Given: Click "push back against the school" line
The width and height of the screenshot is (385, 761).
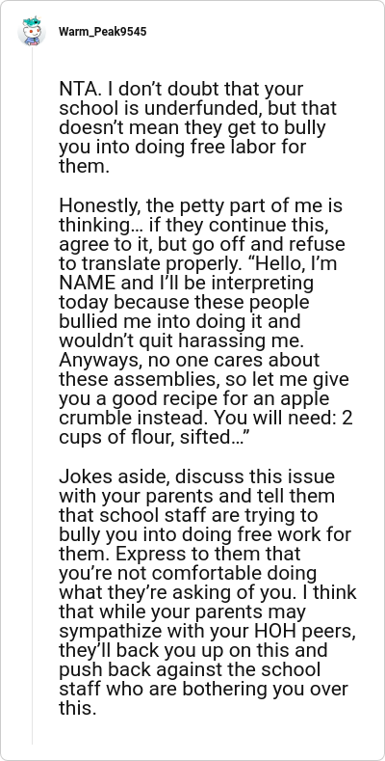Looking at the screenshot, I should click(x=190, y=670).
